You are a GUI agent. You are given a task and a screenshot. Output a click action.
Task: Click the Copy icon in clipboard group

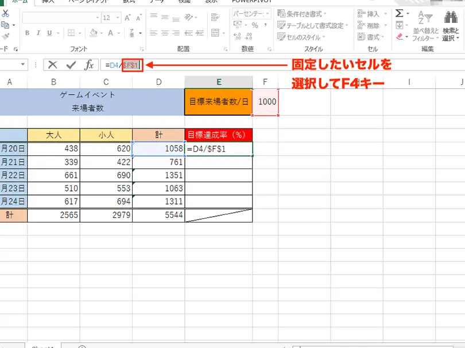click(x=5, y=25)
